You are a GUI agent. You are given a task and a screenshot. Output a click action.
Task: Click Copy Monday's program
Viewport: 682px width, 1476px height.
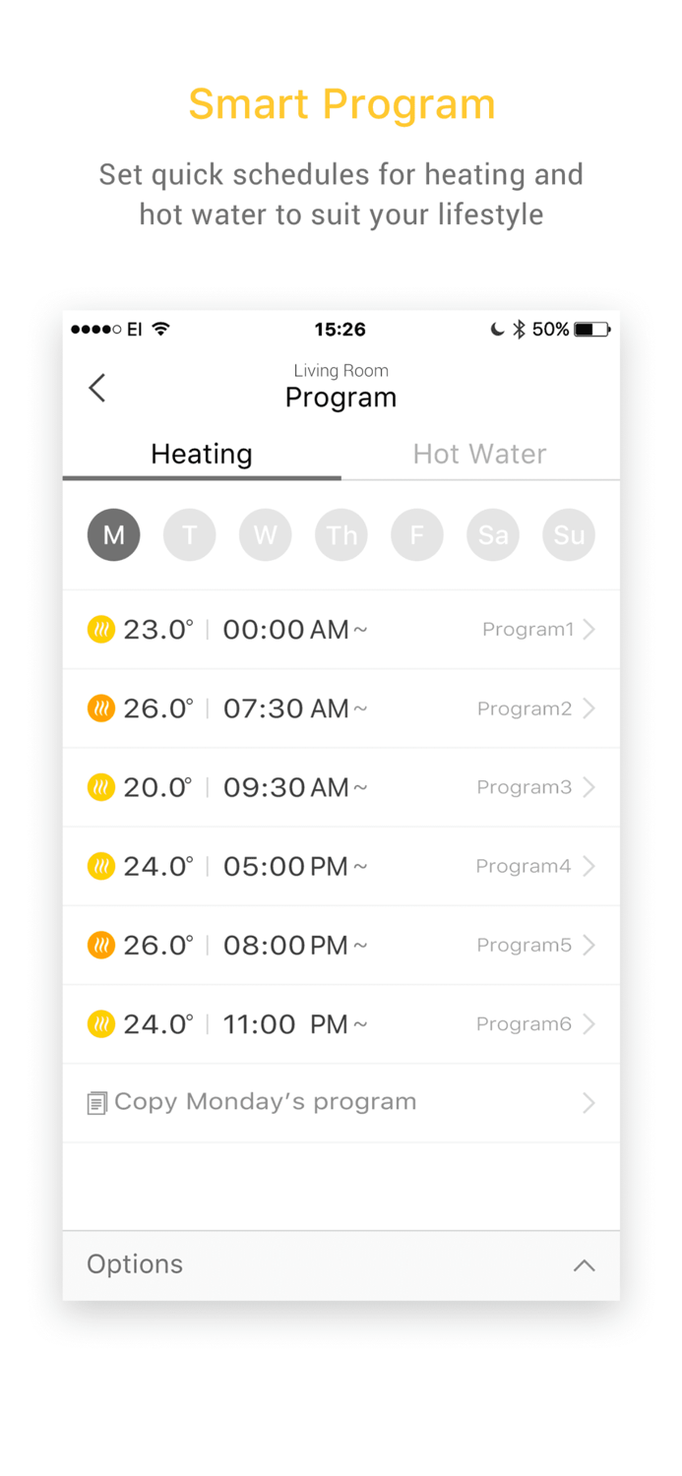266,1102
